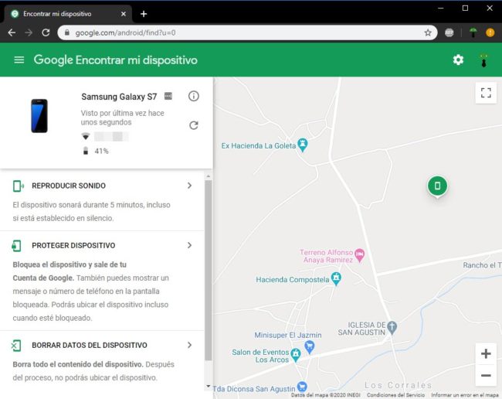The width and height of the screenshot is (502, 399).
Task: View site info via padlock icon
Action: [x=67, y=32]
